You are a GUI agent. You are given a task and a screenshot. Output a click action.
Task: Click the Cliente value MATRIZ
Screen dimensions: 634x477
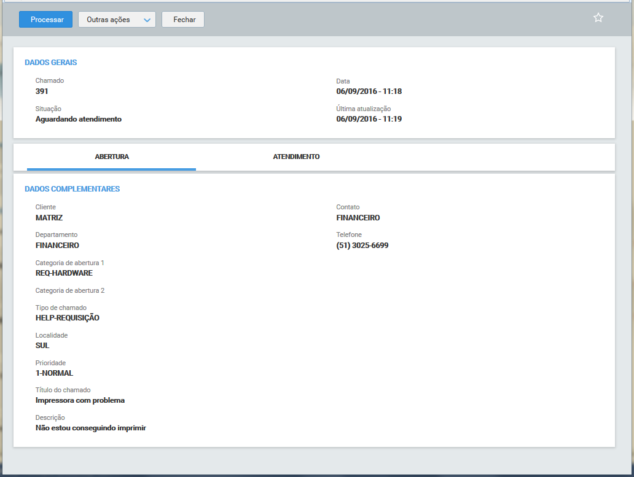pyautogui.click(x=49, y=218)
